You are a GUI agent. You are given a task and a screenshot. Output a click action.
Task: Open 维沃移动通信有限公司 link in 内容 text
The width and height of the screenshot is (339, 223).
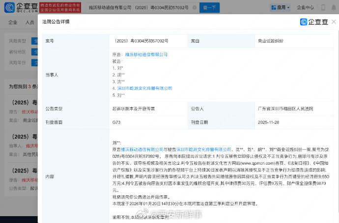point(142,149)
